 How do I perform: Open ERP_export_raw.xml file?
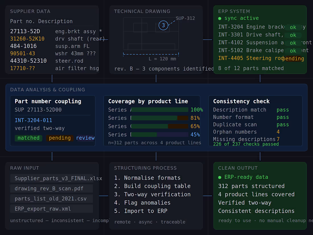point(52,209)
